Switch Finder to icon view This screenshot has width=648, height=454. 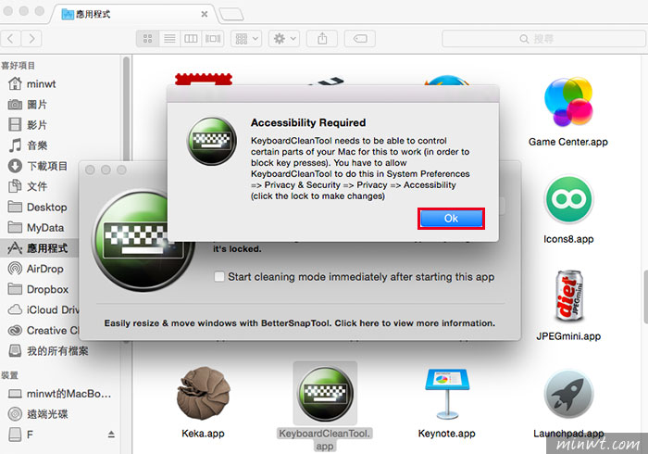pyautogui.click(x=147, y=39)
